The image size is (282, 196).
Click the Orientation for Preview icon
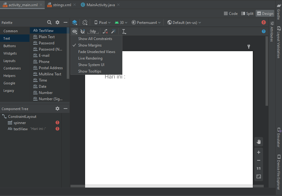coord(85,22)
